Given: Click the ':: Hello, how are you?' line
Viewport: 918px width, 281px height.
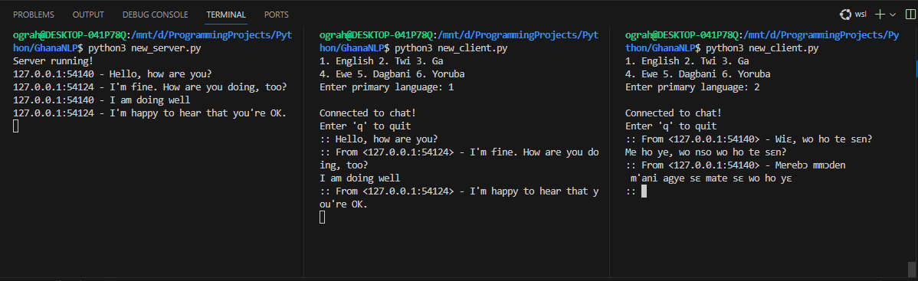Looking at the screenshot, I should tap(379, 139).
